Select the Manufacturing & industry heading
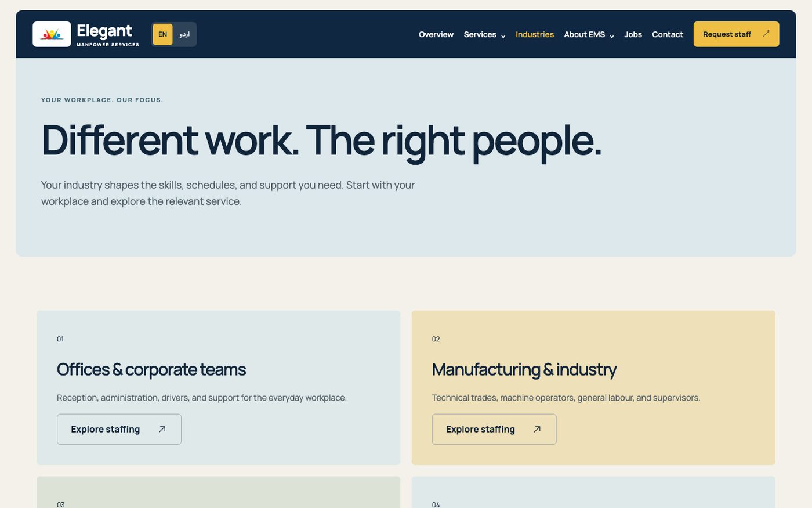 [x=524, y=369]
